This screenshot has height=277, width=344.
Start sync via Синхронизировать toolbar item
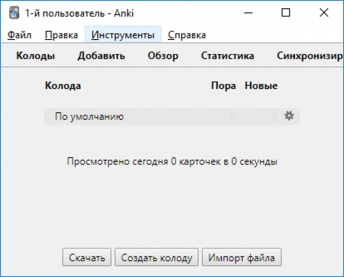[310, 56]
